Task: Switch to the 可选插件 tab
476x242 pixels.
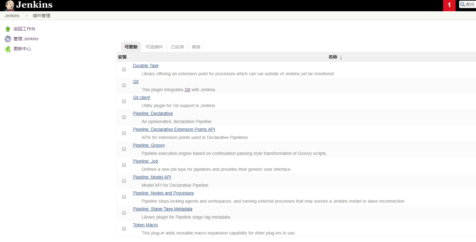Action: (x=154, y=47)
